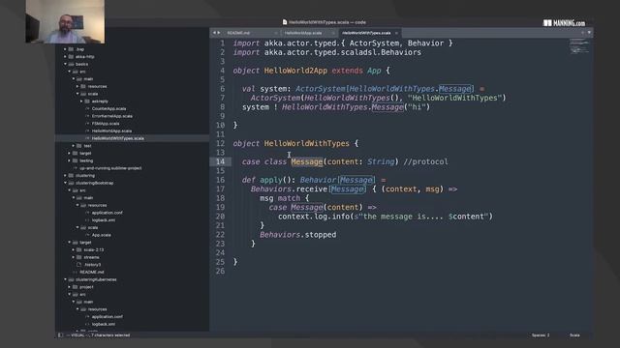Expand the clustering folder

(65, 176)
